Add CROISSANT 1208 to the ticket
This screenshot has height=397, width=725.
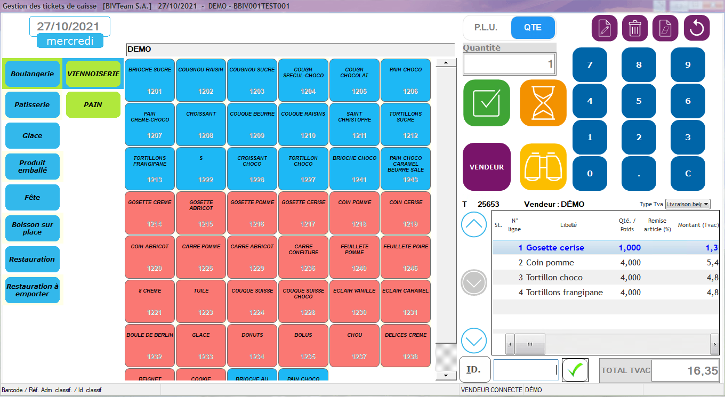(x=201, y=124)
